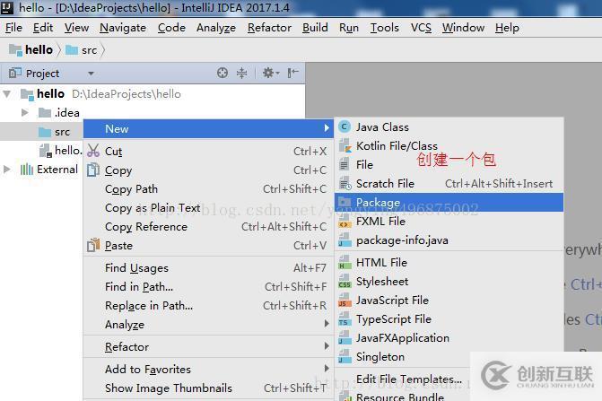
Task: Open the New submenu arrow
Action: [327, 128]
